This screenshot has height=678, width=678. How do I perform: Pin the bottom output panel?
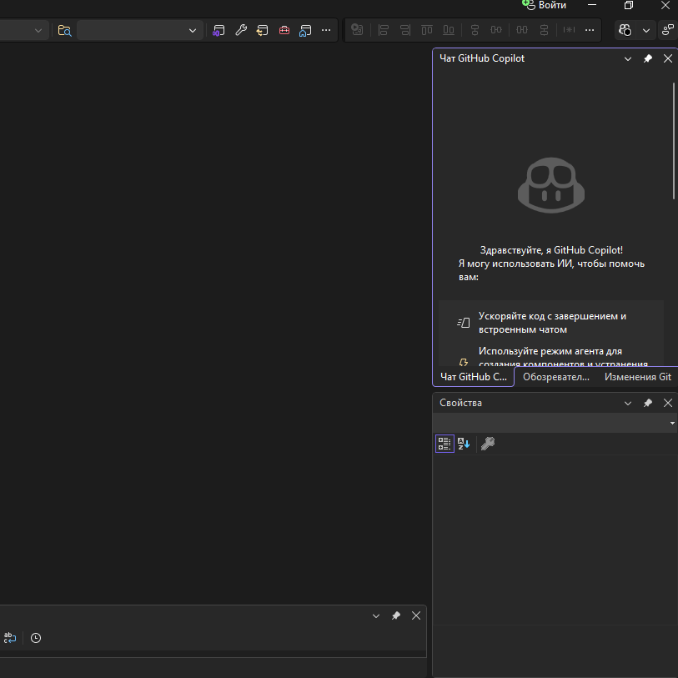(396, 615)
